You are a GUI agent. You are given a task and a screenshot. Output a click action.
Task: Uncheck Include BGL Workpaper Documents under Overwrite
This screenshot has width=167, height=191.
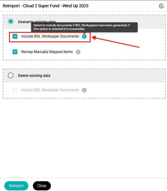click(x=15, y=36)
